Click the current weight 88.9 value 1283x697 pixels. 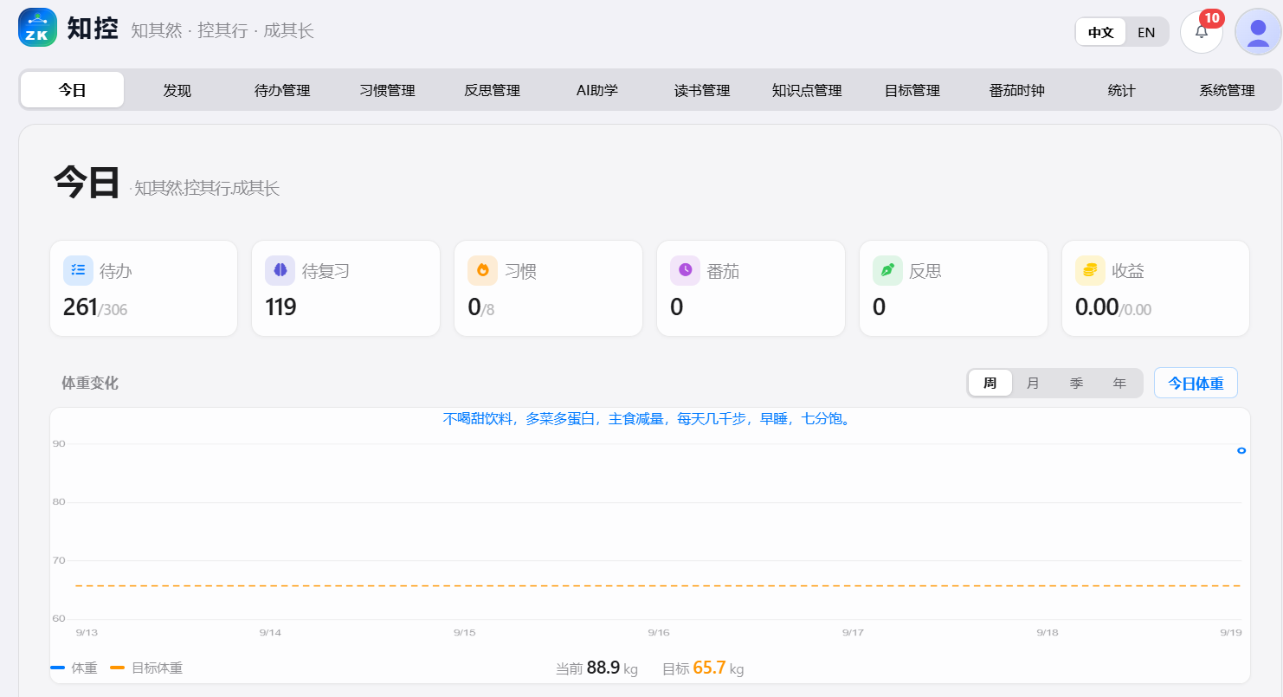click(603, 668)
